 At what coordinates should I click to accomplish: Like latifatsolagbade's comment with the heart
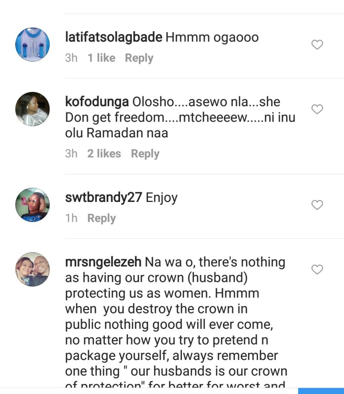317,45
